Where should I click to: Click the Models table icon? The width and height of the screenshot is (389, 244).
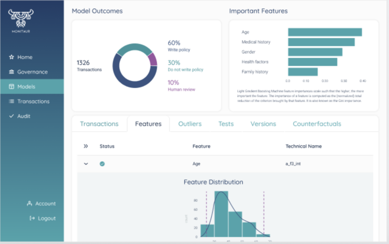[11, 87]
